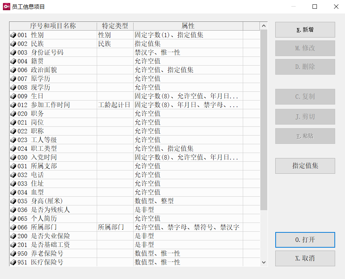The width and height of the screenshot is (345, 279).
Task: Click the tag icon next to 养老保险号
Action: tap(12, 253)
